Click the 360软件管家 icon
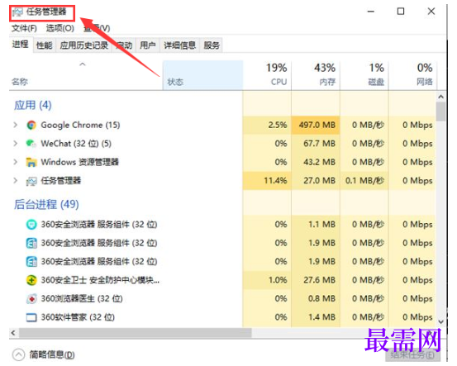Viewport: 457px width, 366px height. [31, 317]
